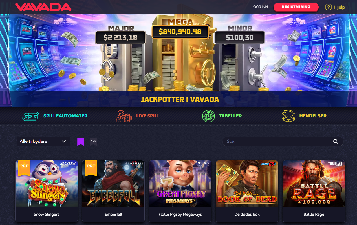Switch to LIVE SPILL section
The height and width of the screenshot is (225, 357).
148,116
